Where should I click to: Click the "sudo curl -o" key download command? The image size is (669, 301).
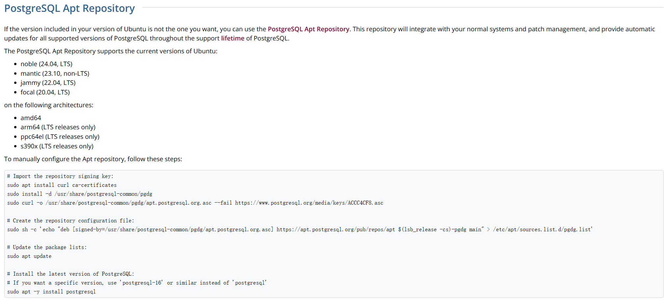point(195,203)
